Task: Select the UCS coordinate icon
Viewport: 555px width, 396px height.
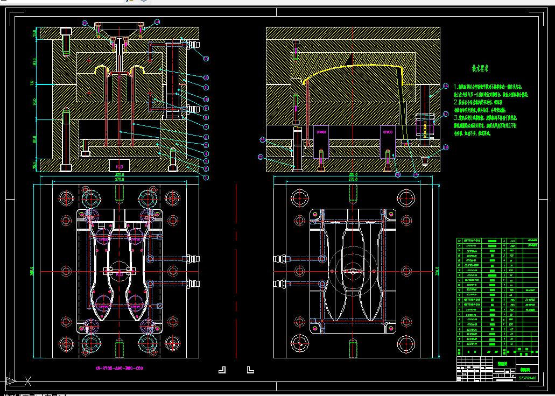Action: point(18,381)
